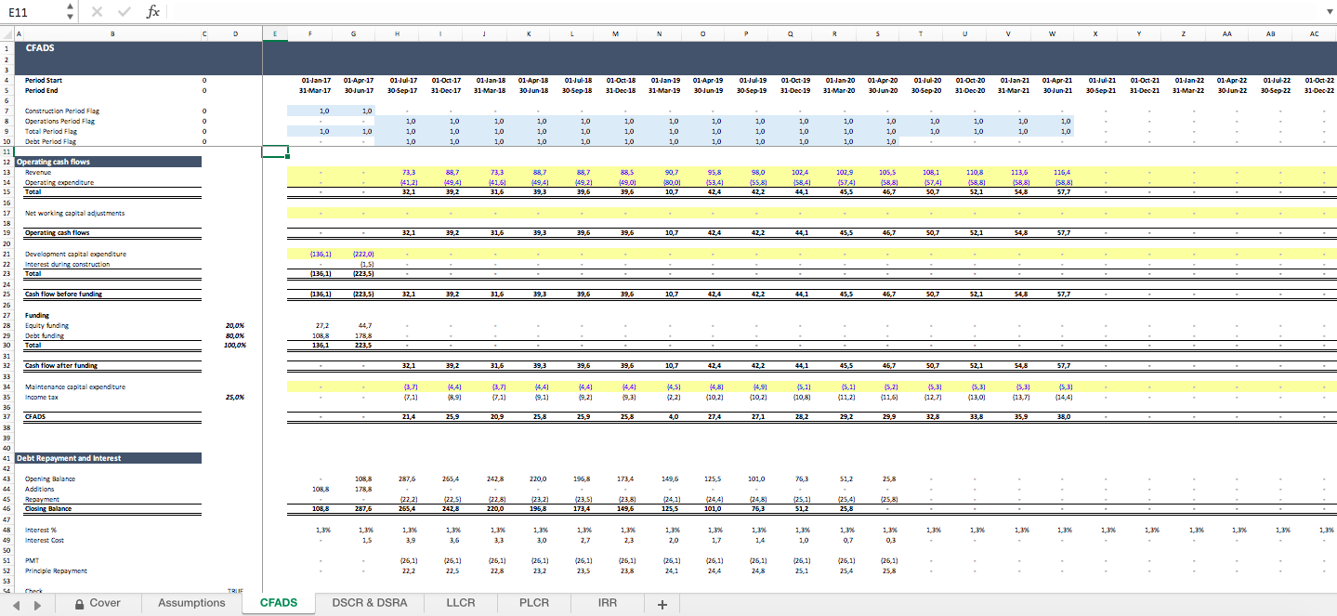Select the column N header
Viewport: 1337px width, 616px height.
[x=659, y=33]
